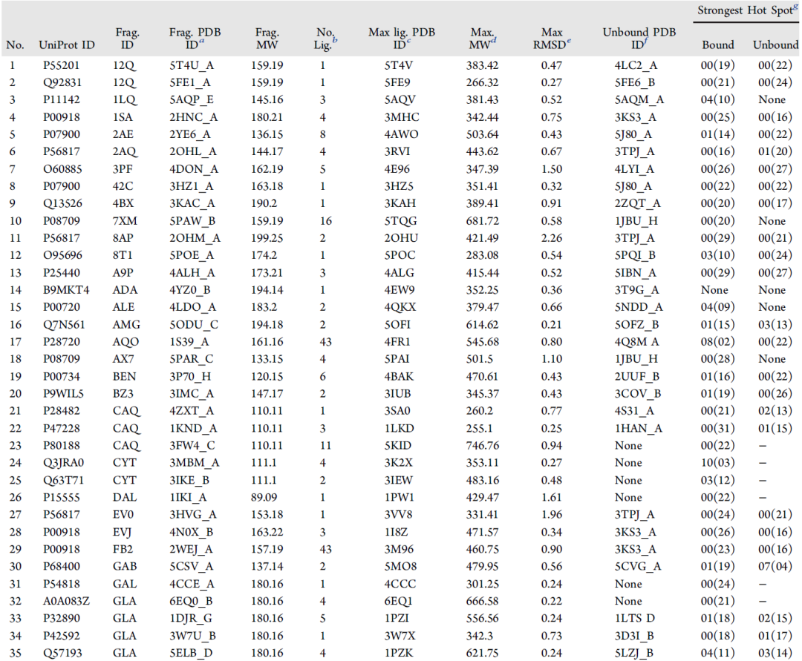Viewport: 802px width, 661px height.
Task: Click fragment ID 'DAL'
Action: pyautogui.click(x=124, y=498)
